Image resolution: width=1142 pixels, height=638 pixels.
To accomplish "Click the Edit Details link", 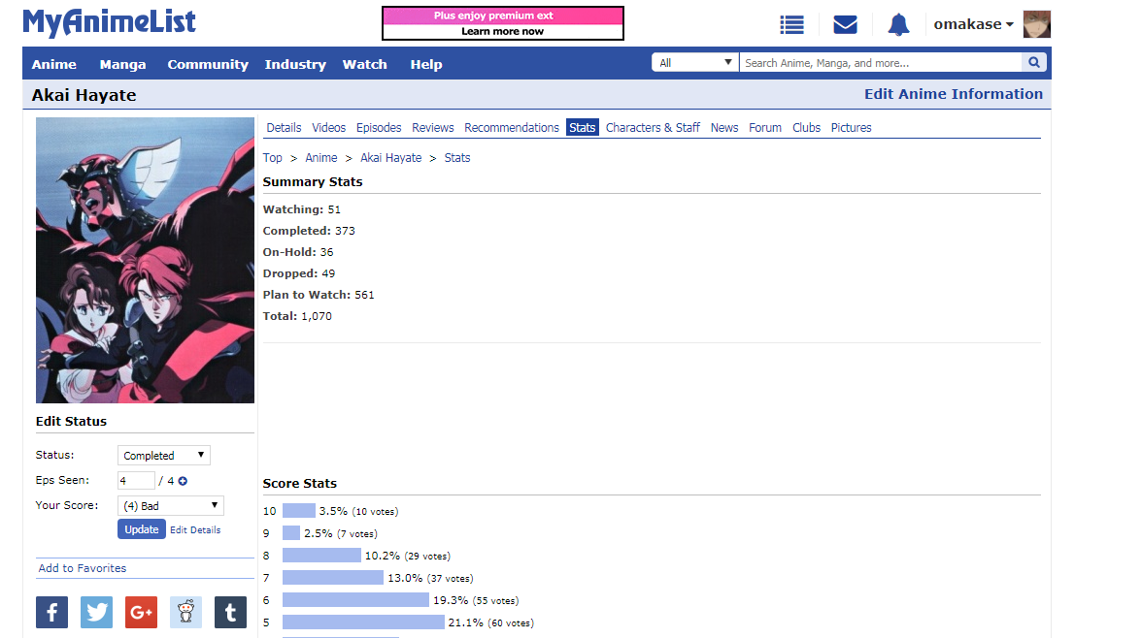I will click(195, 530).
